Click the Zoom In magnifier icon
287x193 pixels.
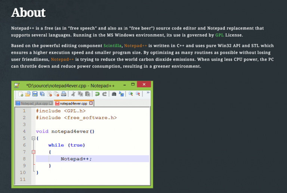(x=131, y=94)
